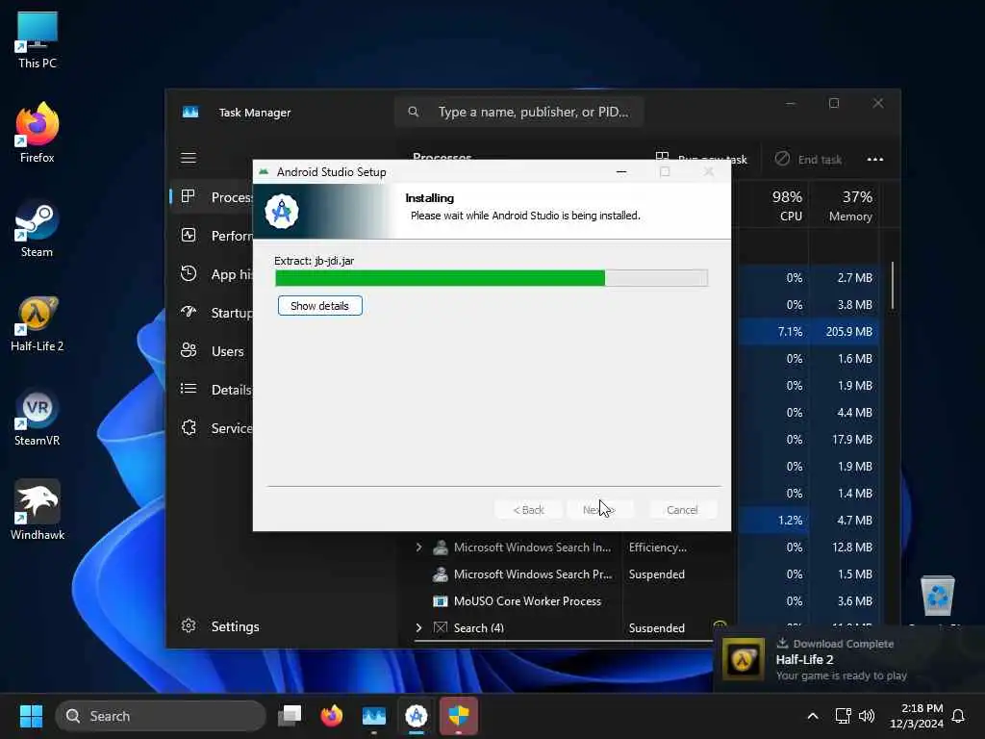Open This PC desktop shortcut

(x=38, y=38)
